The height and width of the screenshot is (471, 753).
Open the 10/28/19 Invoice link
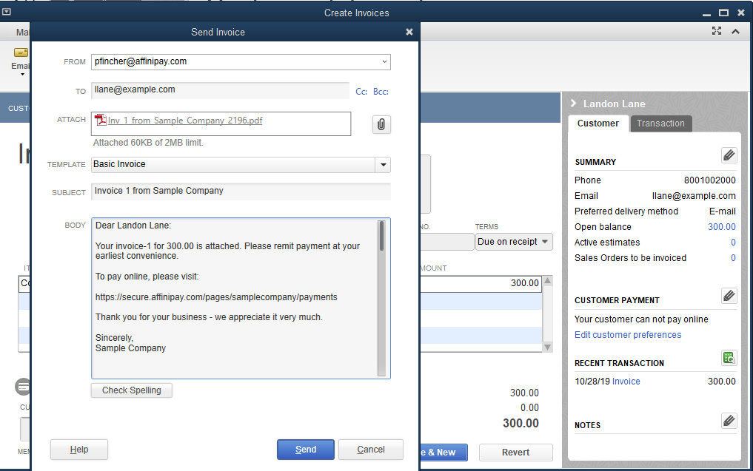pyautogui.click(x=626, y=381)
